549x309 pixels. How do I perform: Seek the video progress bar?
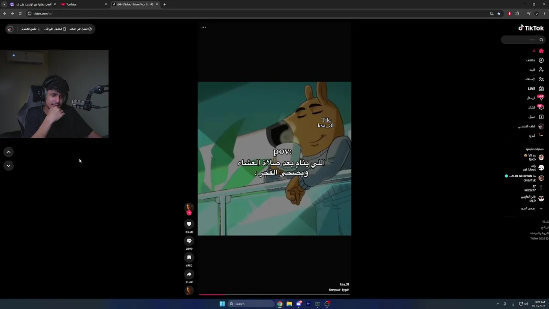tap(274, 294)
